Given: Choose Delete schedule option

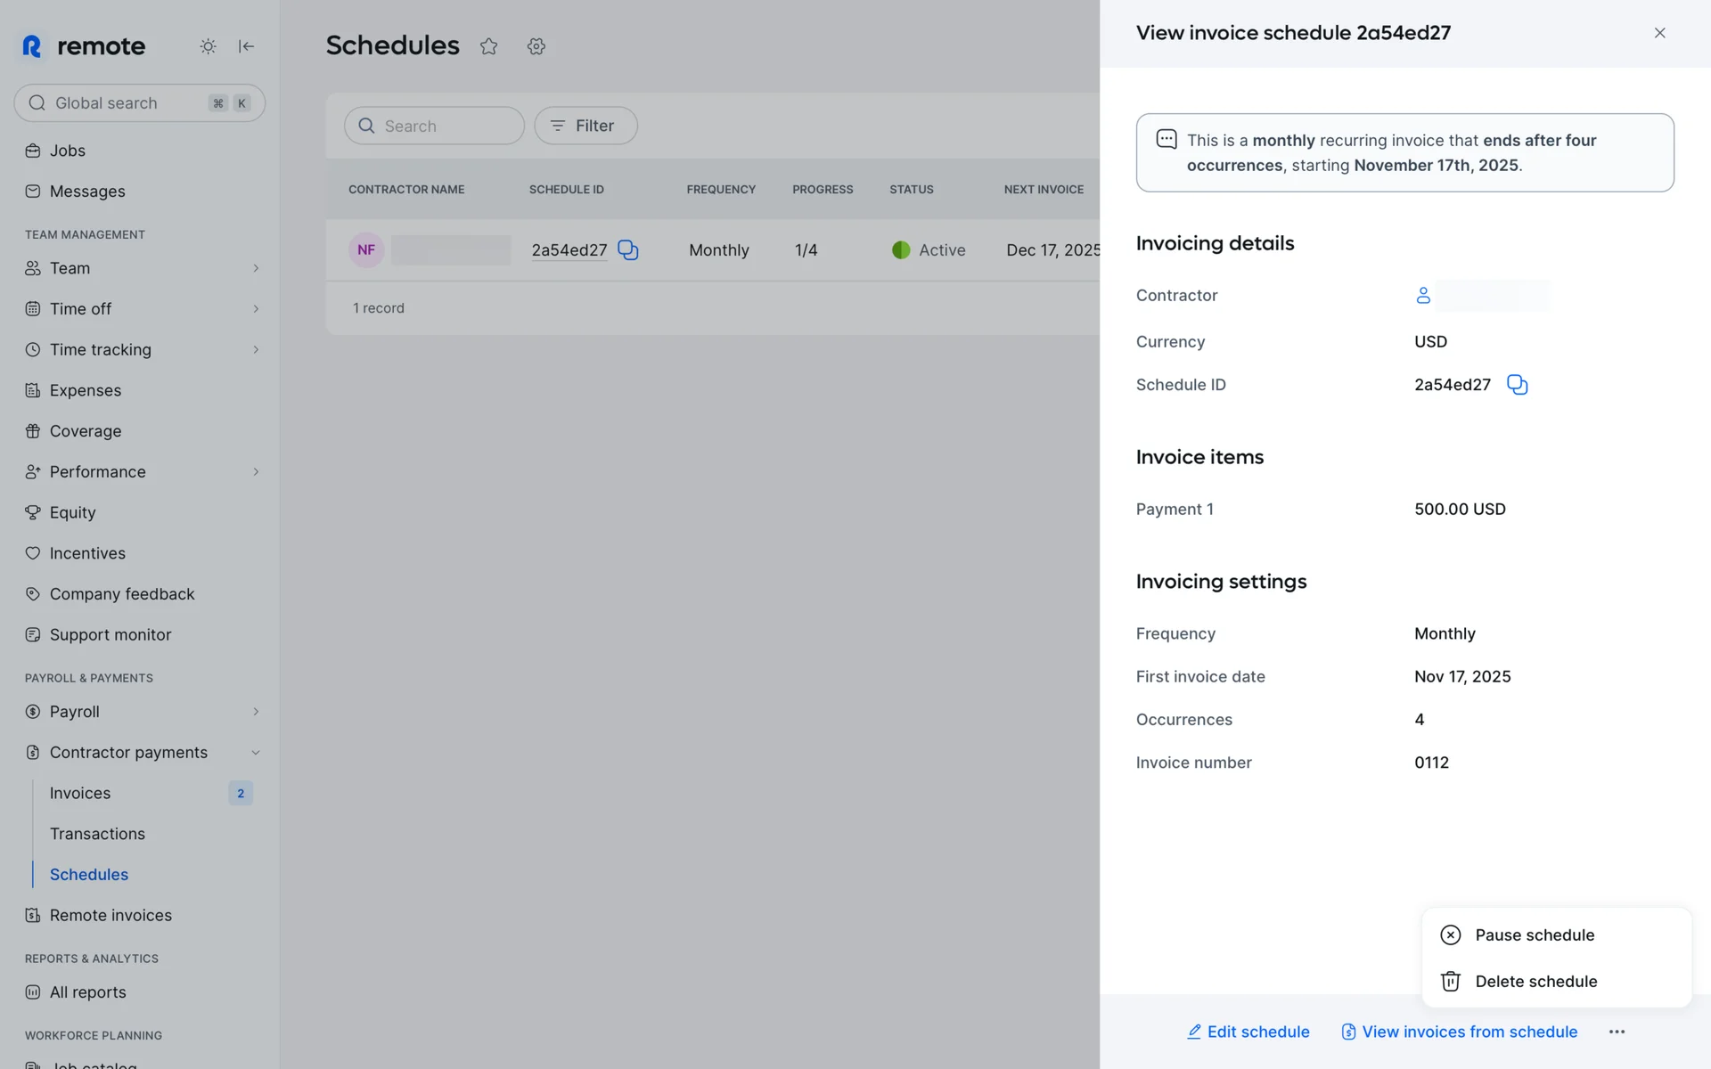Looking at the screenshot, I should pos(1535,982).
